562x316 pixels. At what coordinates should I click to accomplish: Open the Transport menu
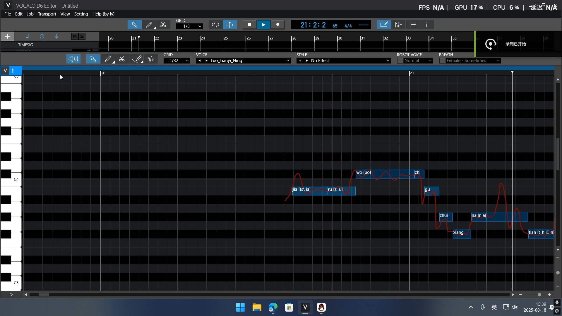[x=47, y=14]
